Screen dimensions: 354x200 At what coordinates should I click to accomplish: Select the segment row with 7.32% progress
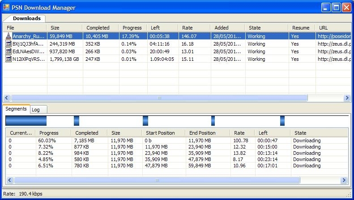pos(47,147)
